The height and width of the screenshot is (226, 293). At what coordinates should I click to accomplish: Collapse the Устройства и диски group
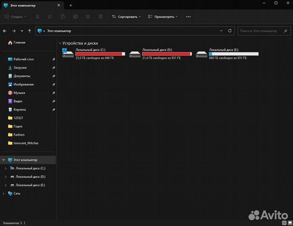60,43
